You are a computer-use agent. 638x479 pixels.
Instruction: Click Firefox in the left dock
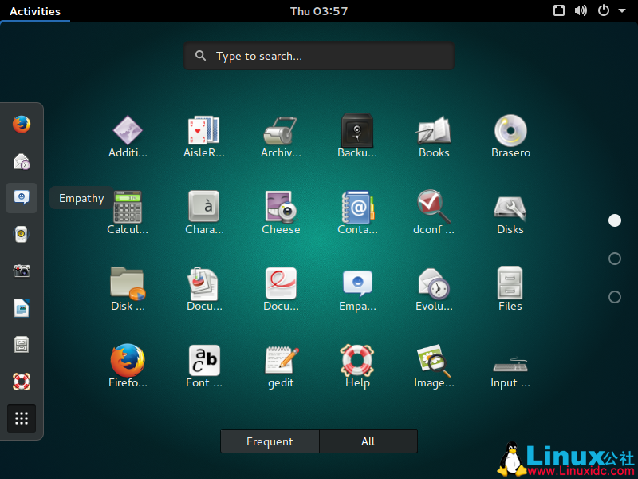pyautogui.click(x=22, y=125)
